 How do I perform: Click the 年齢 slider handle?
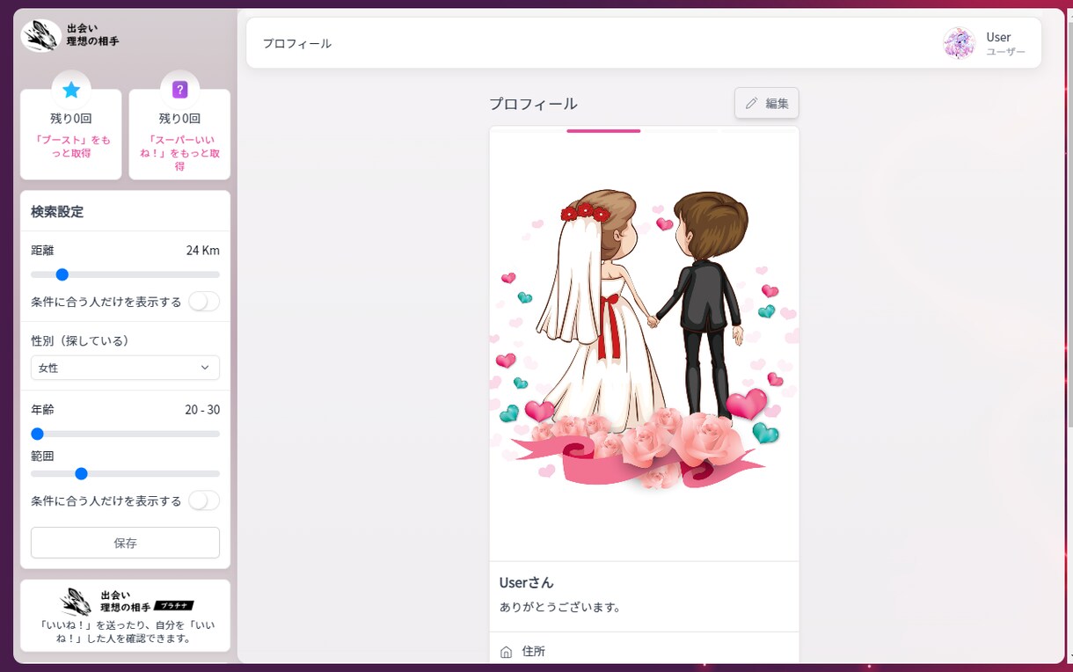click(x=37, y=434)
